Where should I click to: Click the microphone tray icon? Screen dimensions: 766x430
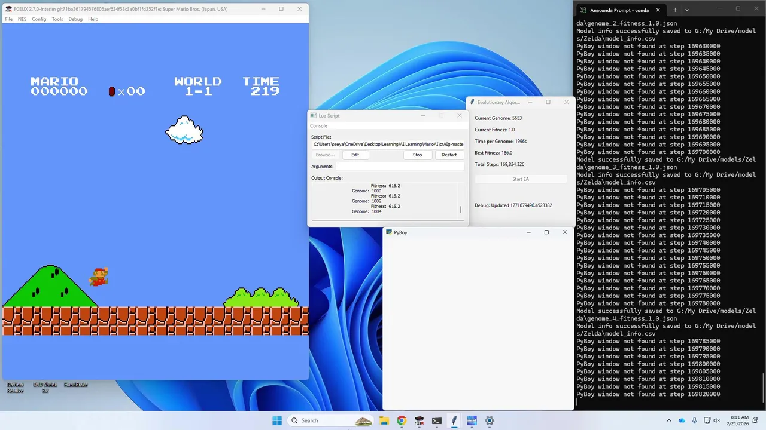(x=694, y=420)
